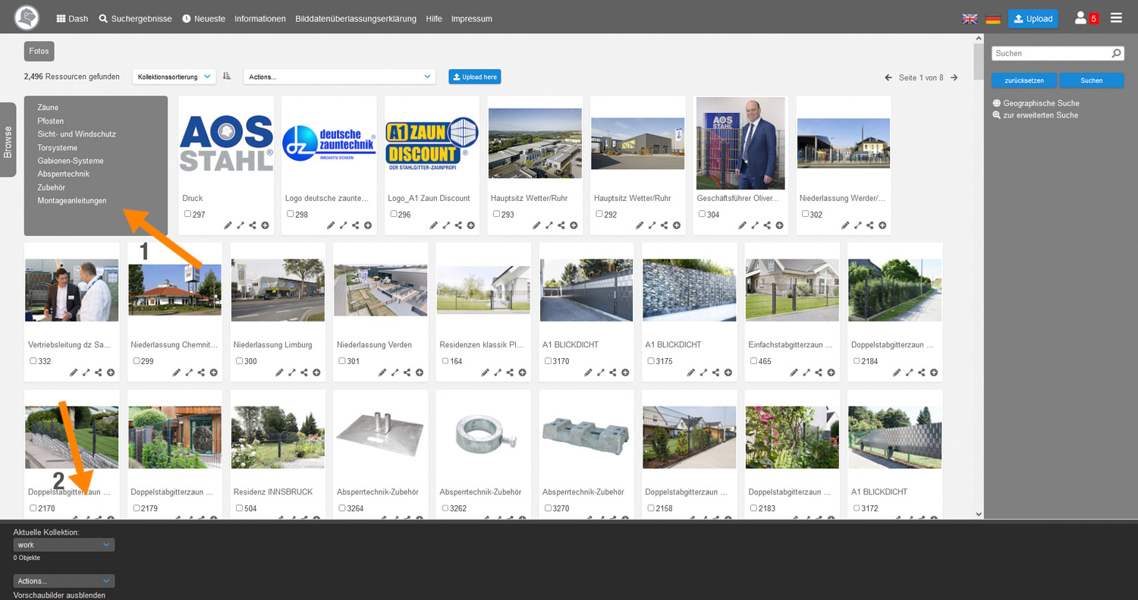Open the hamburger menu at top right
Screen dimensions: 1138x600
pos(1116,17)
